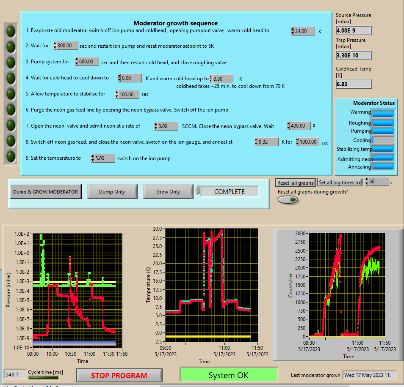Click the System OK indicator
This screenshot has height=387, width=404.
click(229, 375)
